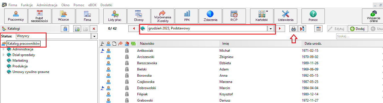383x103 pixels.
Task: Open Ustawienia settings button
Action: (286, 16)
